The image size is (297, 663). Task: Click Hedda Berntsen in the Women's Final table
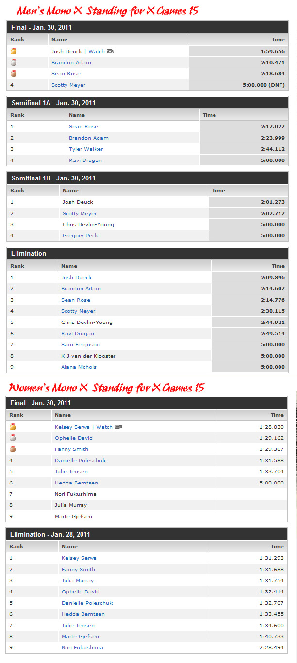(76, 483)
